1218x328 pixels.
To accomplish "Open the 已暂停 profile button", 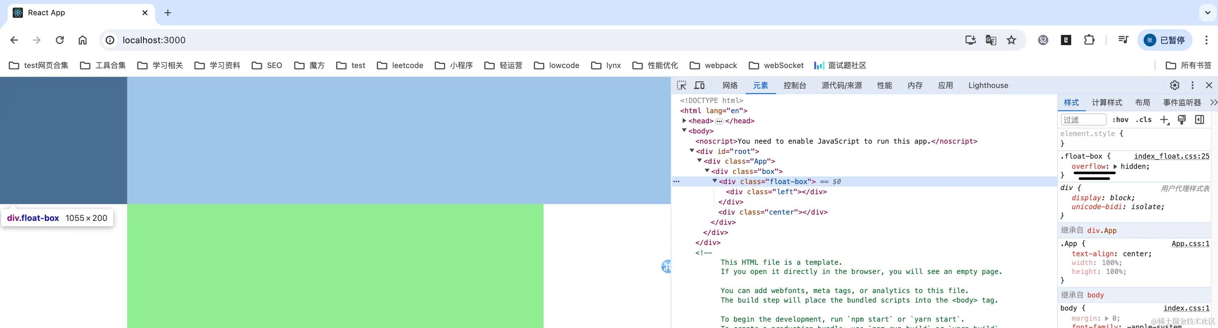I will (1164, 40).
